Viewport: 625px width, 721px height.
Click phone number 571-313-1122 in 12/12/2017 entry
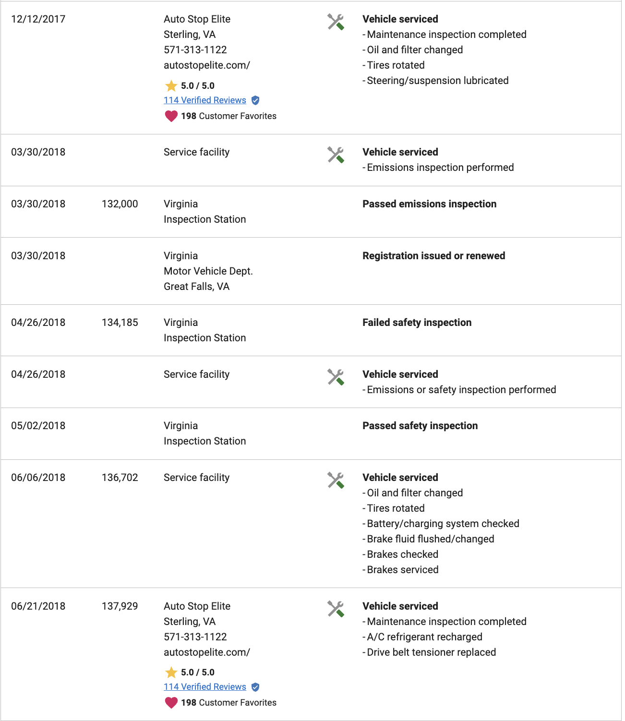[x=195, y=50]
